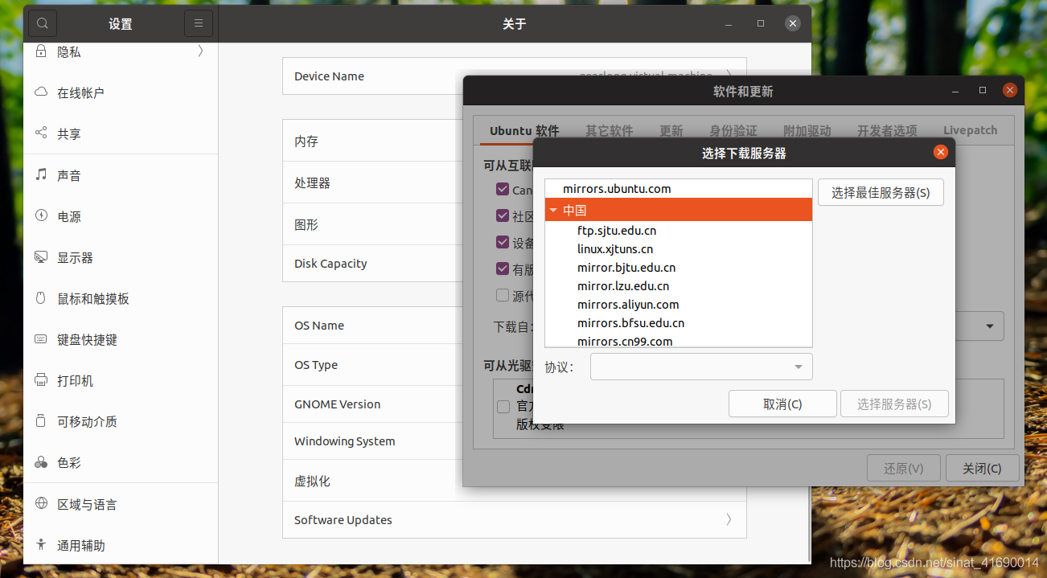Toggle the 设备 drivers checkbox
The width and height of the screenshot is (1047, 578).
pyautogui.click(x=503, y=242)
